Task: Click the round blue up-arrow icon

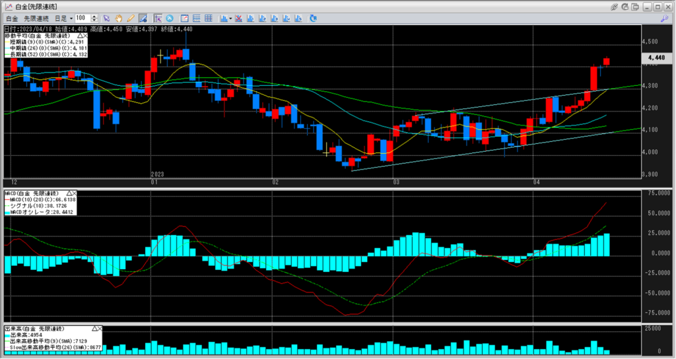Action: 170,18
